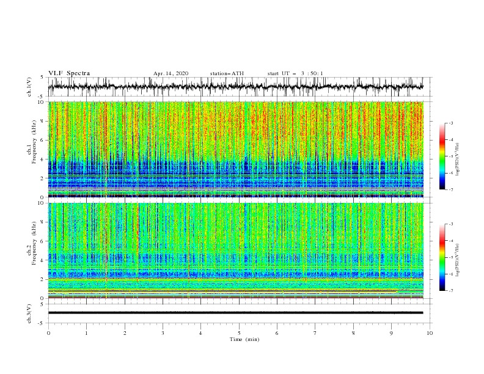Image resolution: width=484 pixels, height=374 pixels.
Task: Click time axis tick label "9"
Action: [391, 333]
